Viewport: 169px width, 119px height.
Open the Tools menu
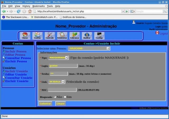pos(50,6)
